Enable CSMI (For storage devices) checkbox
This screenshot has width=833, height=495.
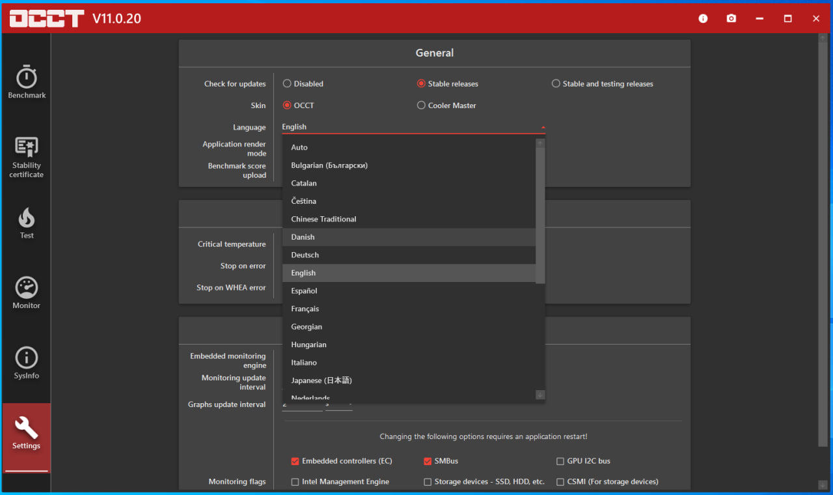pos(560,482)
